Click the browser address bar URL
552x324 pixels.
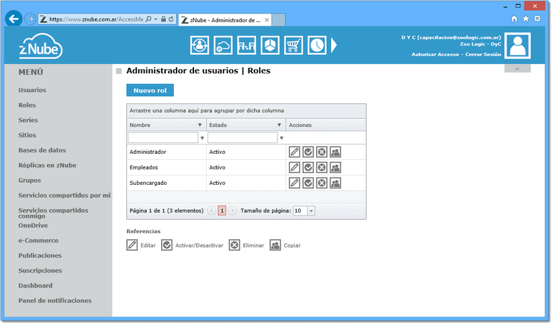point(96,19)
